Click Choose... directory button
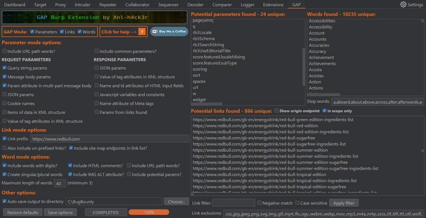The width and height of the screenshot is (426, 218). [176, 202]
